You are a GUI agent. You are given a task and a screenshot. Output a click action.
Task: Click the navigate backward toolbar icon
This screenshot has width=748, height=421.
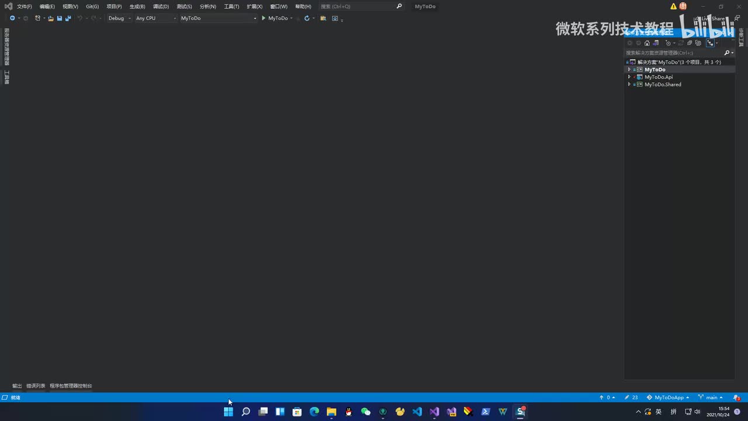click(12, 18)
